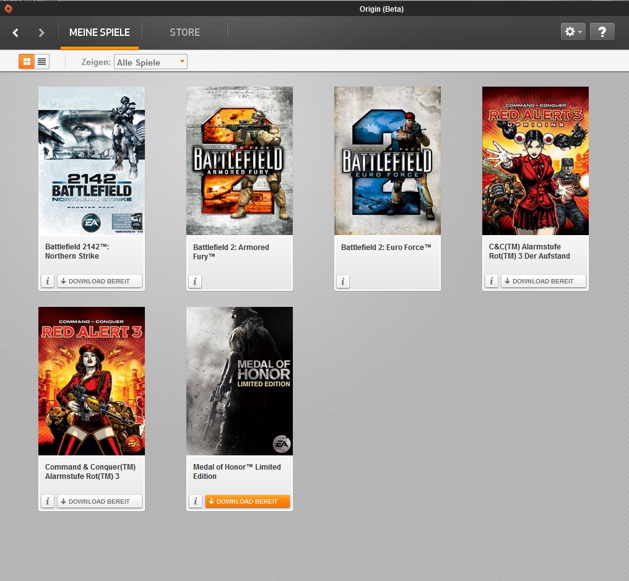Show info for Command & Conquer Alarmstufe Rot 3
Viewport: 629px width, 581px height.
click(48, 501)
